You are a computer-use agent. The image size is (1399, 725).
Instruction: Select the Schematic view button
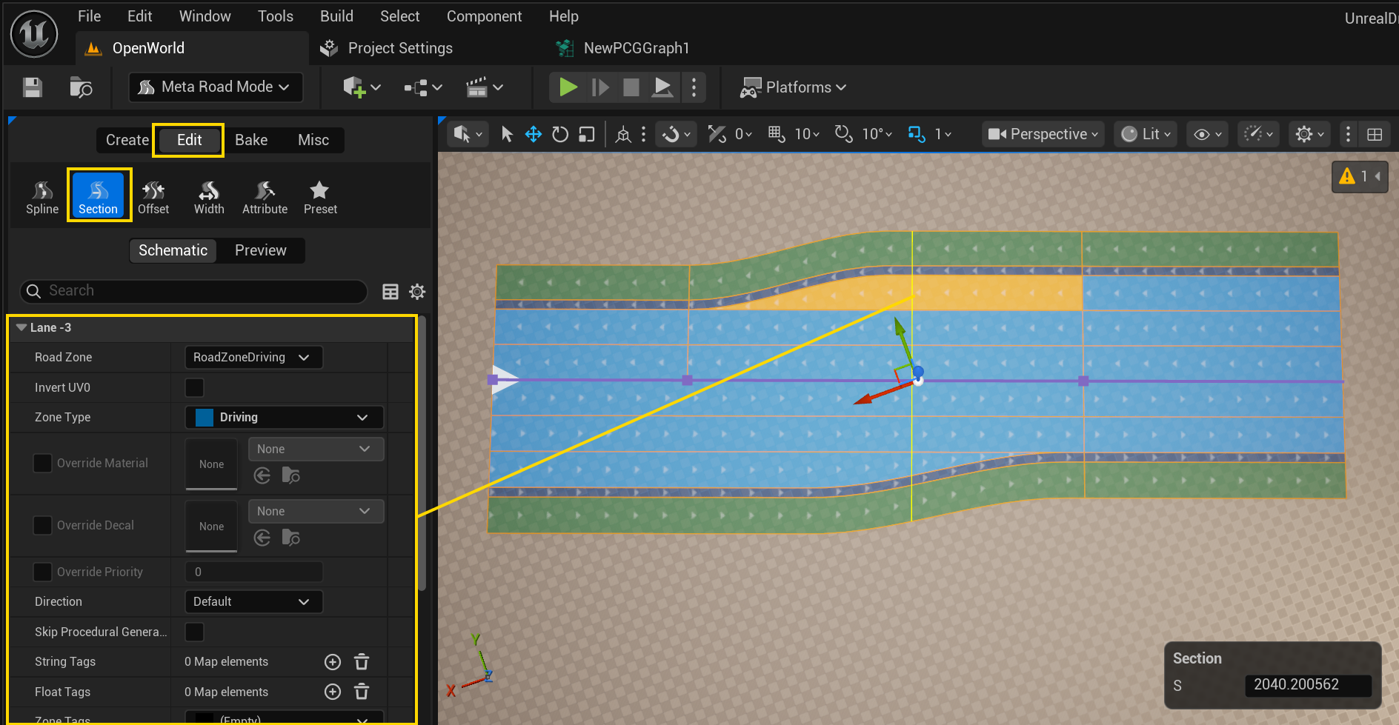pos(173,250)
